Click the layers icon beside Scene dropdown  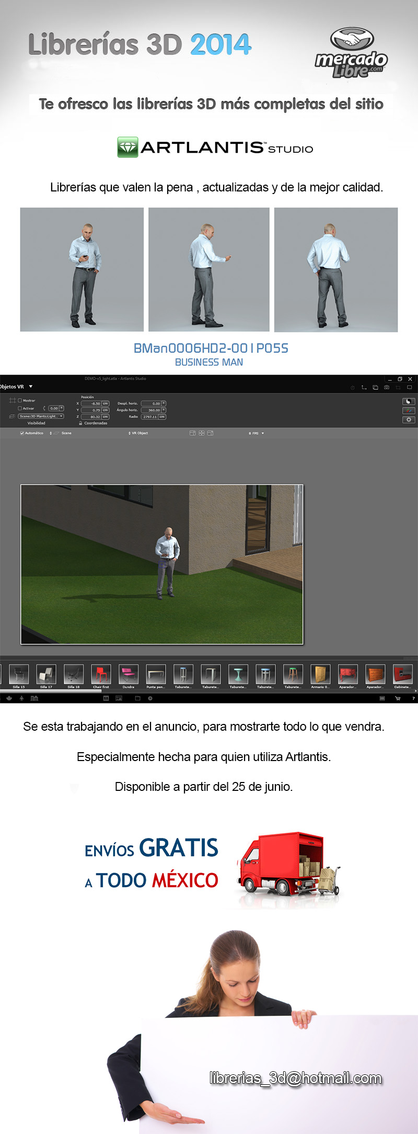(x=12, y=416)
